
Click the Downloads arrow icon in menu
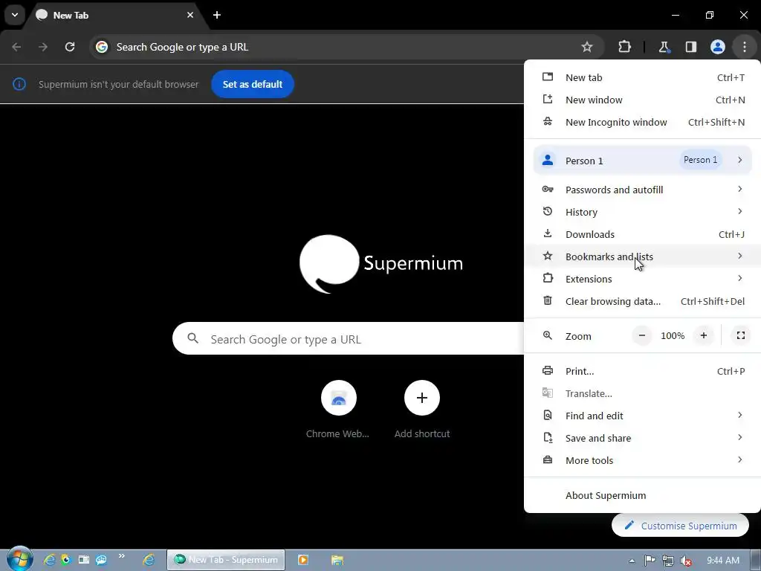548,233
